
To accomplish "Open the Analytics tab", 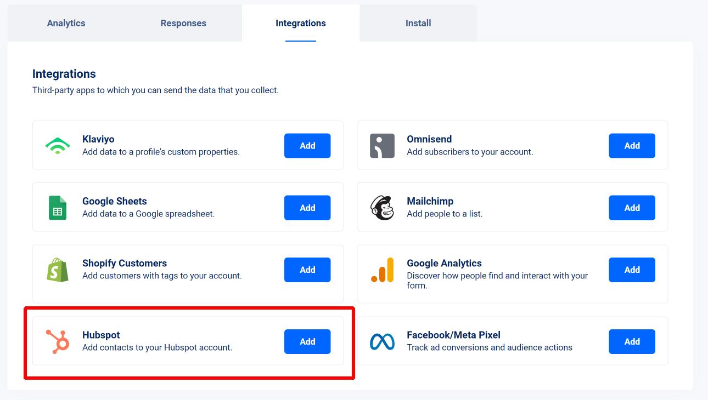I will tap(66, 23).
